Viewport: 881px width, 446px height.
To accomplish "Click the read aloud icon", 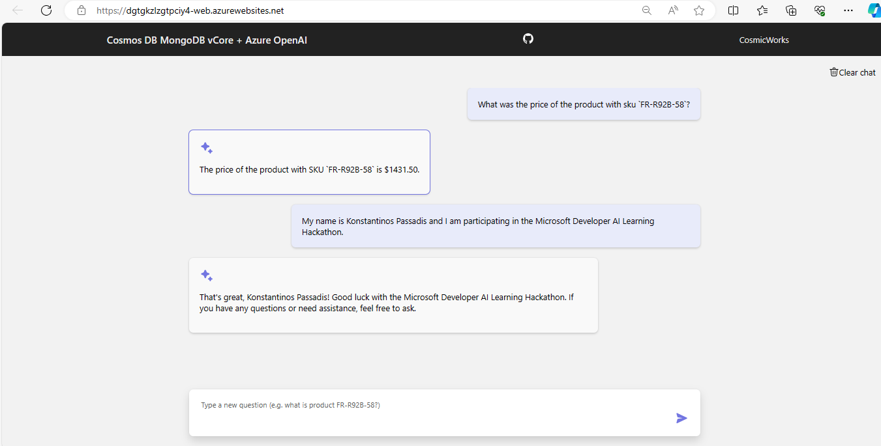I will click(673, 10).
